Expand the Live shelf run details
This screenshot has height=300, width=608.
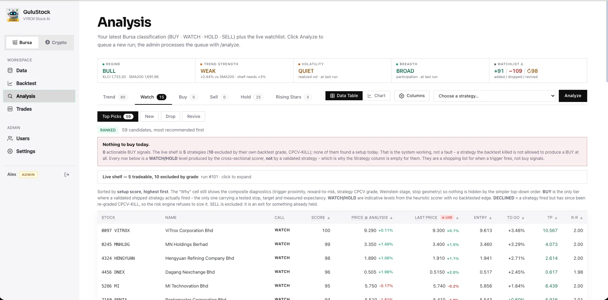tap(342, 177)
